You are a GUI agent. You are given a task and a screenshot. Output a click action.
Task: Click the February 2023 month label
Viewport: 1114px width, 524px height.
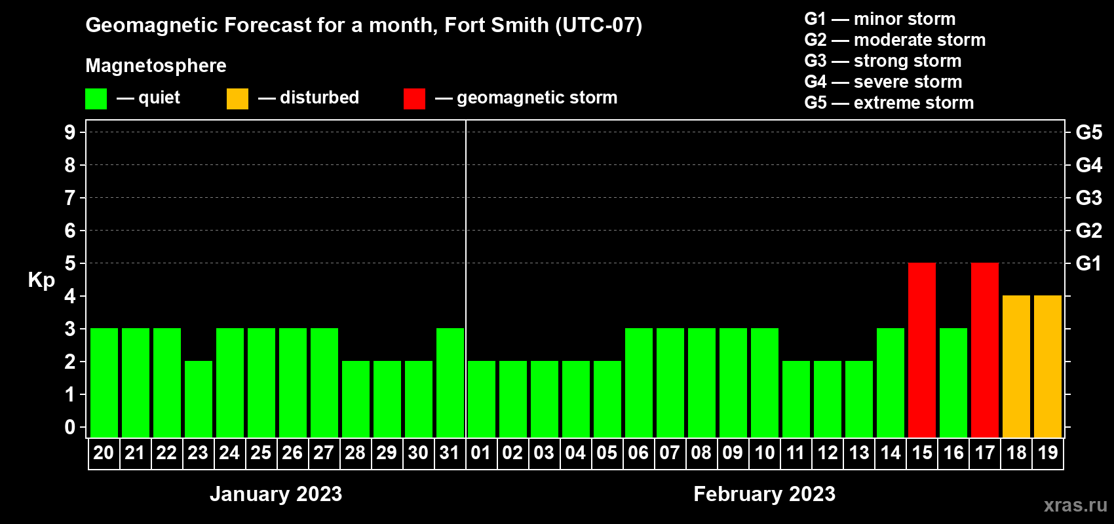(x=764, y=494)
